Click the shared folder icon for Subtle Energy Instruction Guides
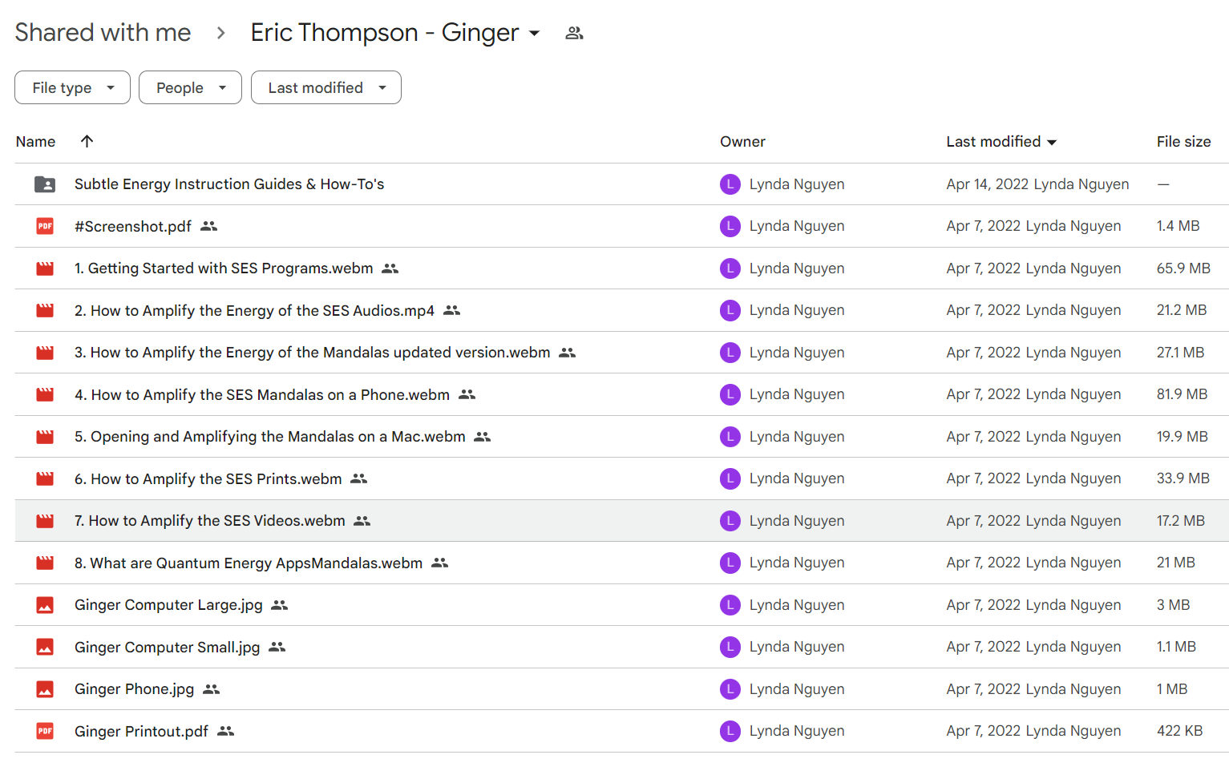Image resolution: width=1229 pixels, height=779 pixels. [x=45, y=184]
